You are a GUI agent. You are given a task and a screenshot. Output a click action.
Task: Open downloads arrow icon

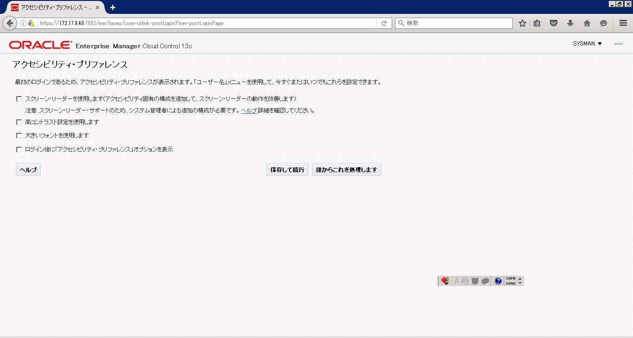coord(570,23)
